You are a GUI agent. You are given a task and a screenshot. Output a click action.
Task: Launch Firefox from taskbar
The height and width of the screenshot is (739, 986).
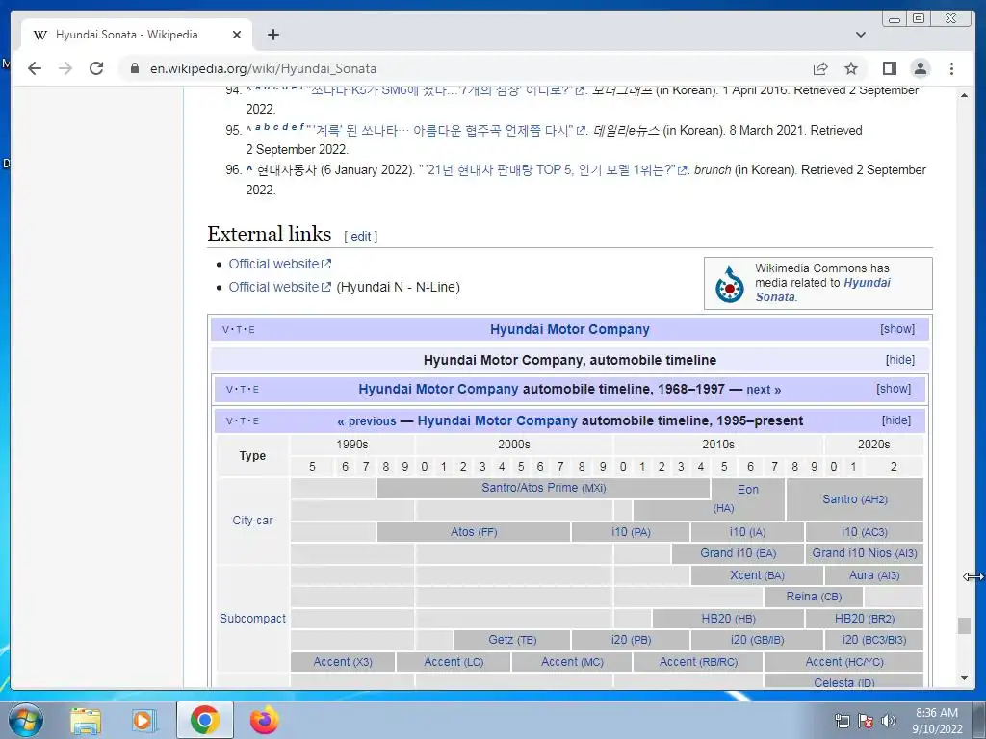point(264,720)
